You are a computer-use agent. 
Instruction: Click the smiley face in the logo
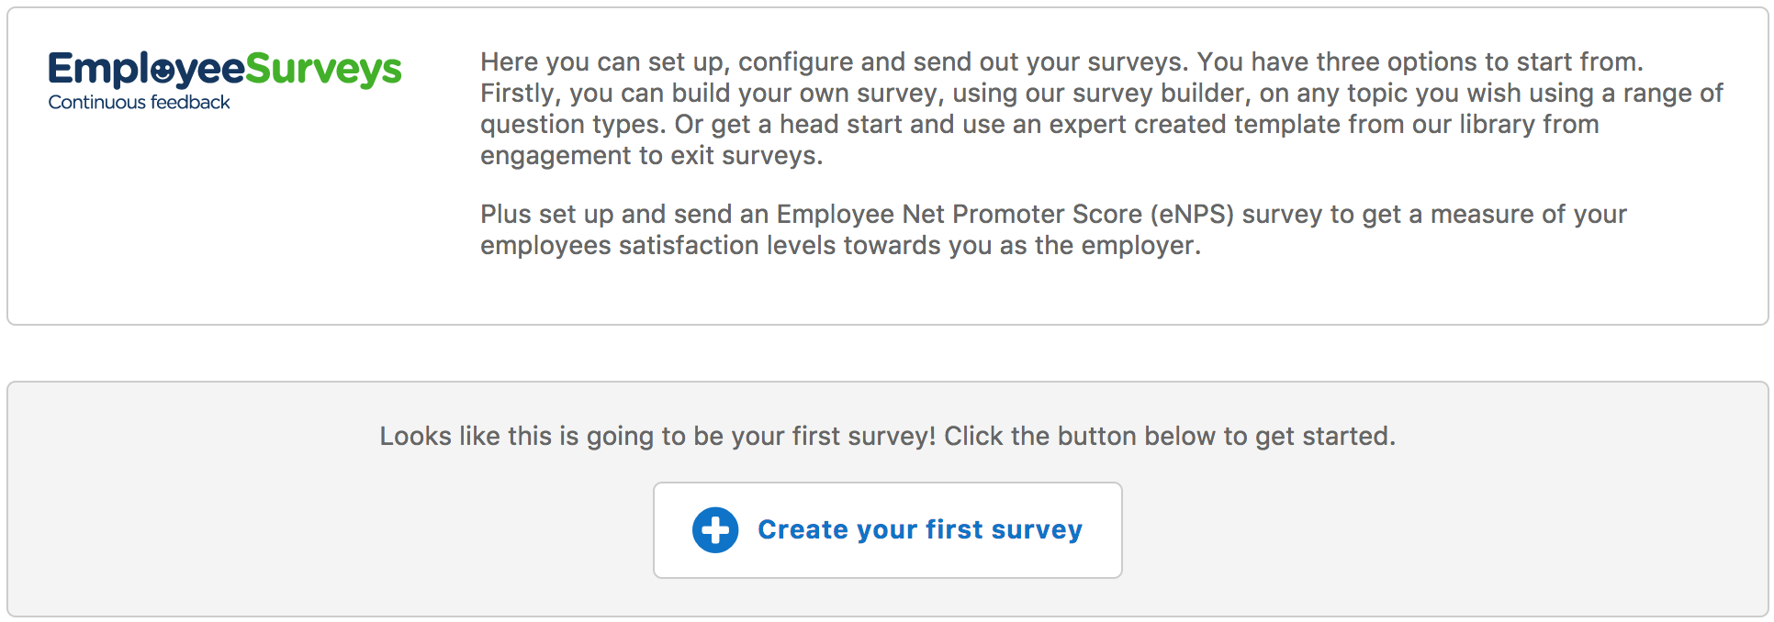click(x=163, y=70)
